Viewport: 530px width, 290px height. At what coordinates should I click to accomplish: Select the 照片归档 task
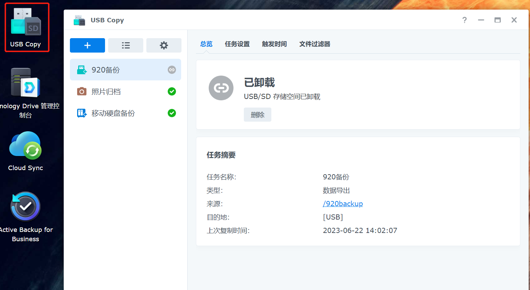[x=125, y=91]
